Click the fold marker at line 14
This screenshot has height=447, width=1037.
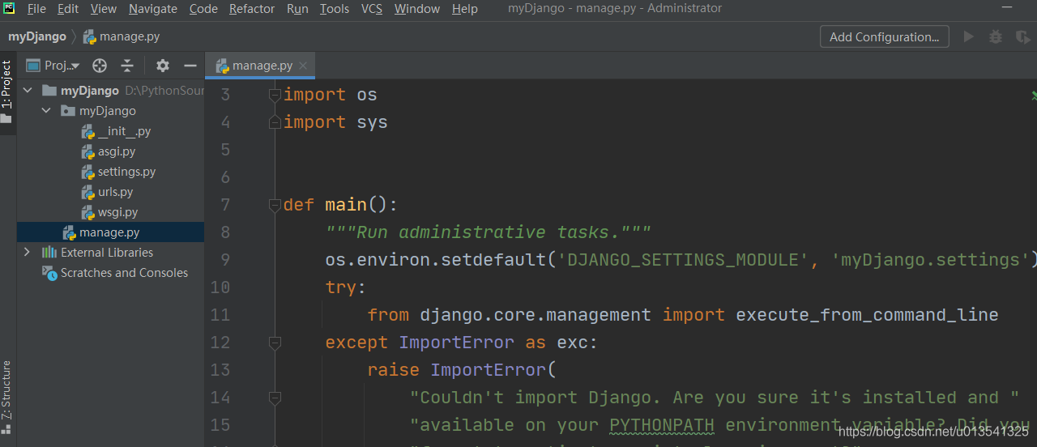point(275,398)
